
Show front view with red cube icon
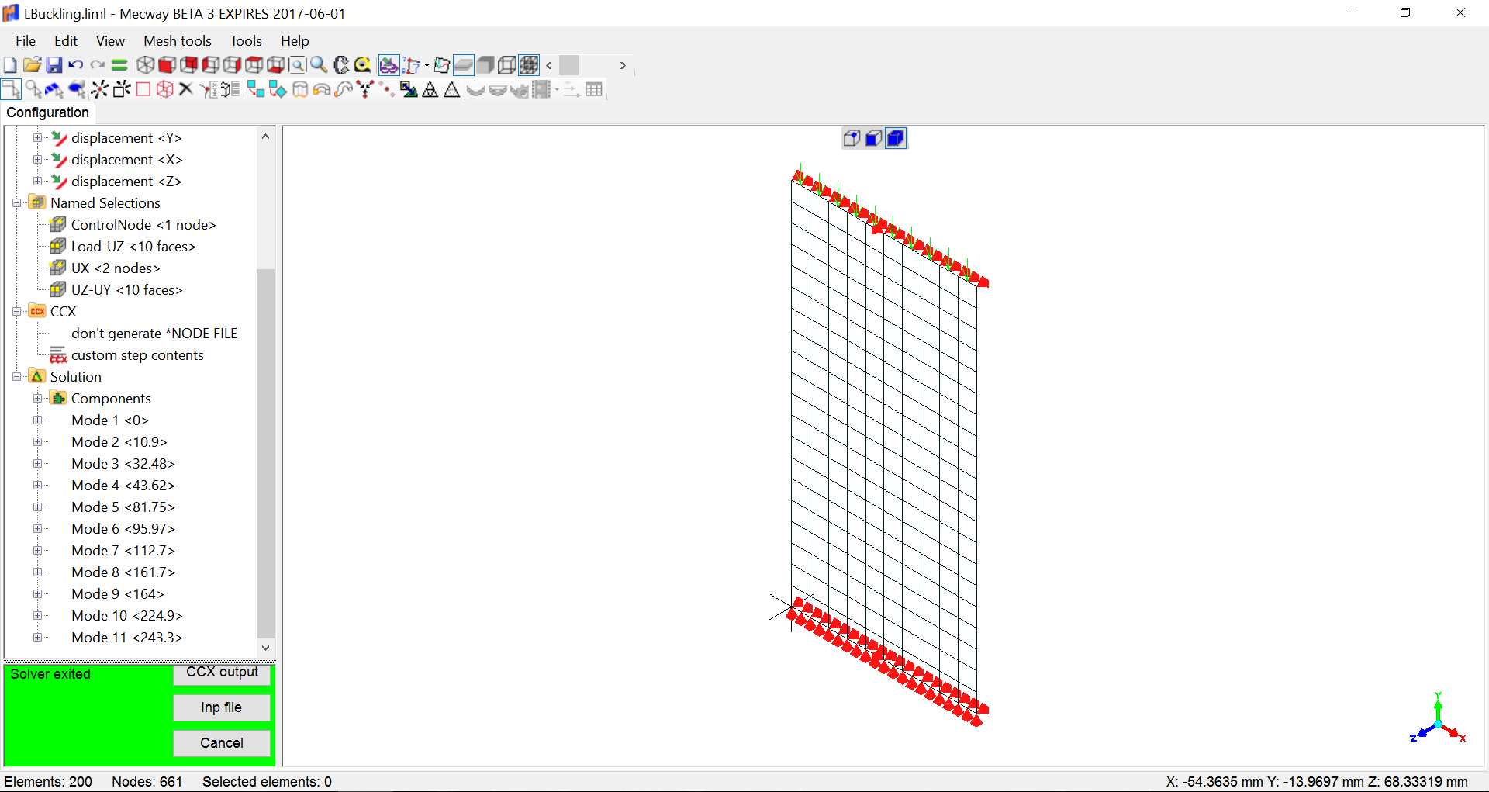[167, 65]
